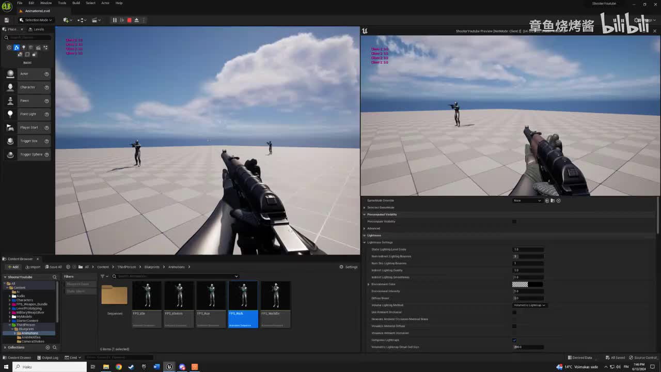Select the Pawn placement icon
The width and height of the screenshot is (661, 372).
point(10,101)
